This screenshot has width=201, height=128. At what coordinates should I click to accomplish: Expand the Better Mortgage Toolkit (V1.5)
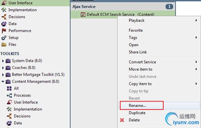click(x=3, y=75)
